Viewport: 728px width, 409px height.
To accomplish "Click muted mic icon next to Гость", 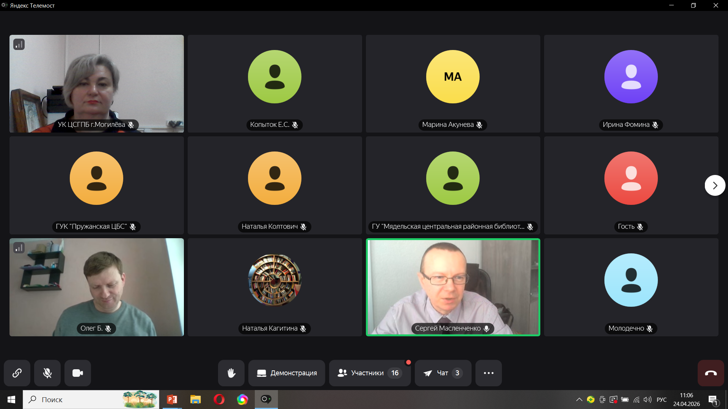I will pyautogui.click(x=640, y=227).
